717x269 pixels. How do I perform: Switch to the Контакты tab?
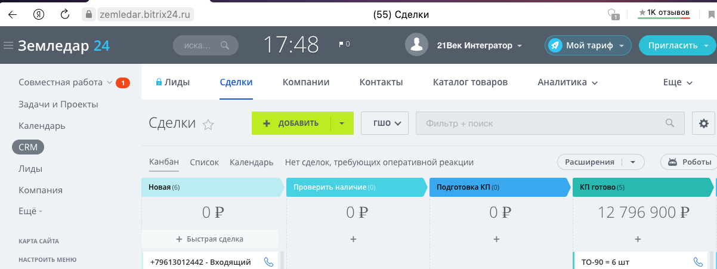point(381,82)
